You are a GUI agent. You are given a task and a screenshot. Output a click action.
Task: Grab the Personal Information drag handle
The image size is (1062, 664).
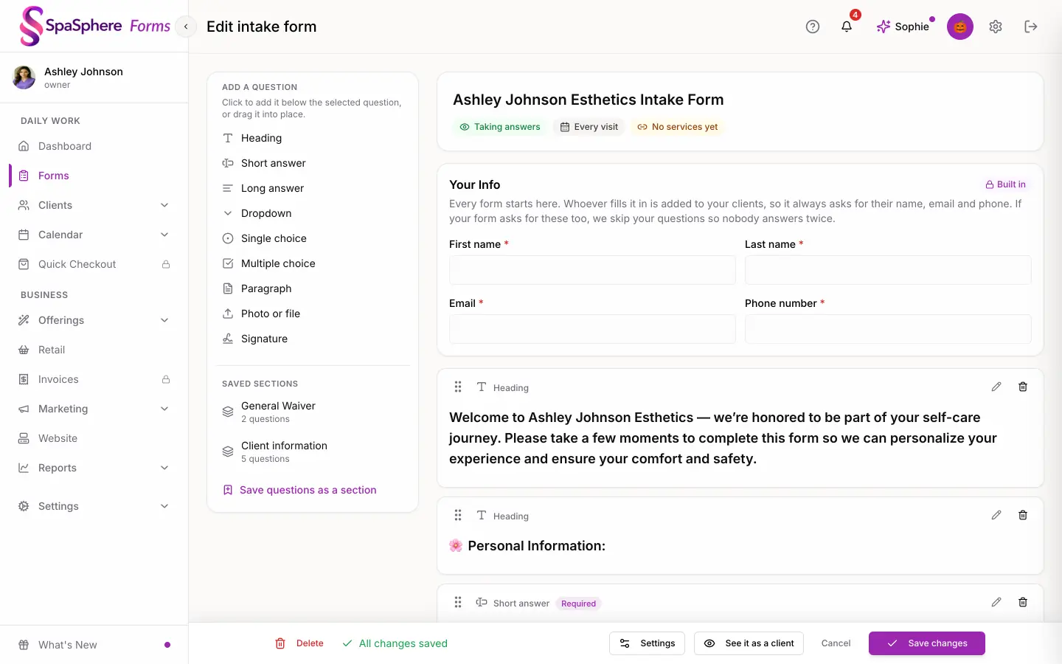pyautogui.click(x=458, y=515)
